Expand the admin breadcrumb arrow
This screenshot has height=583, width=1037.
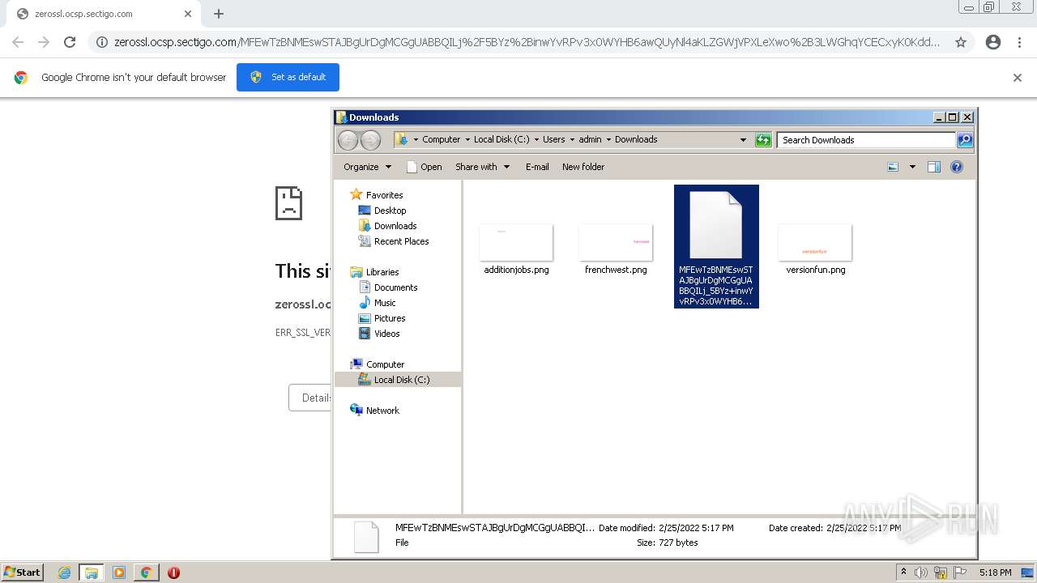tap(609, 139)
